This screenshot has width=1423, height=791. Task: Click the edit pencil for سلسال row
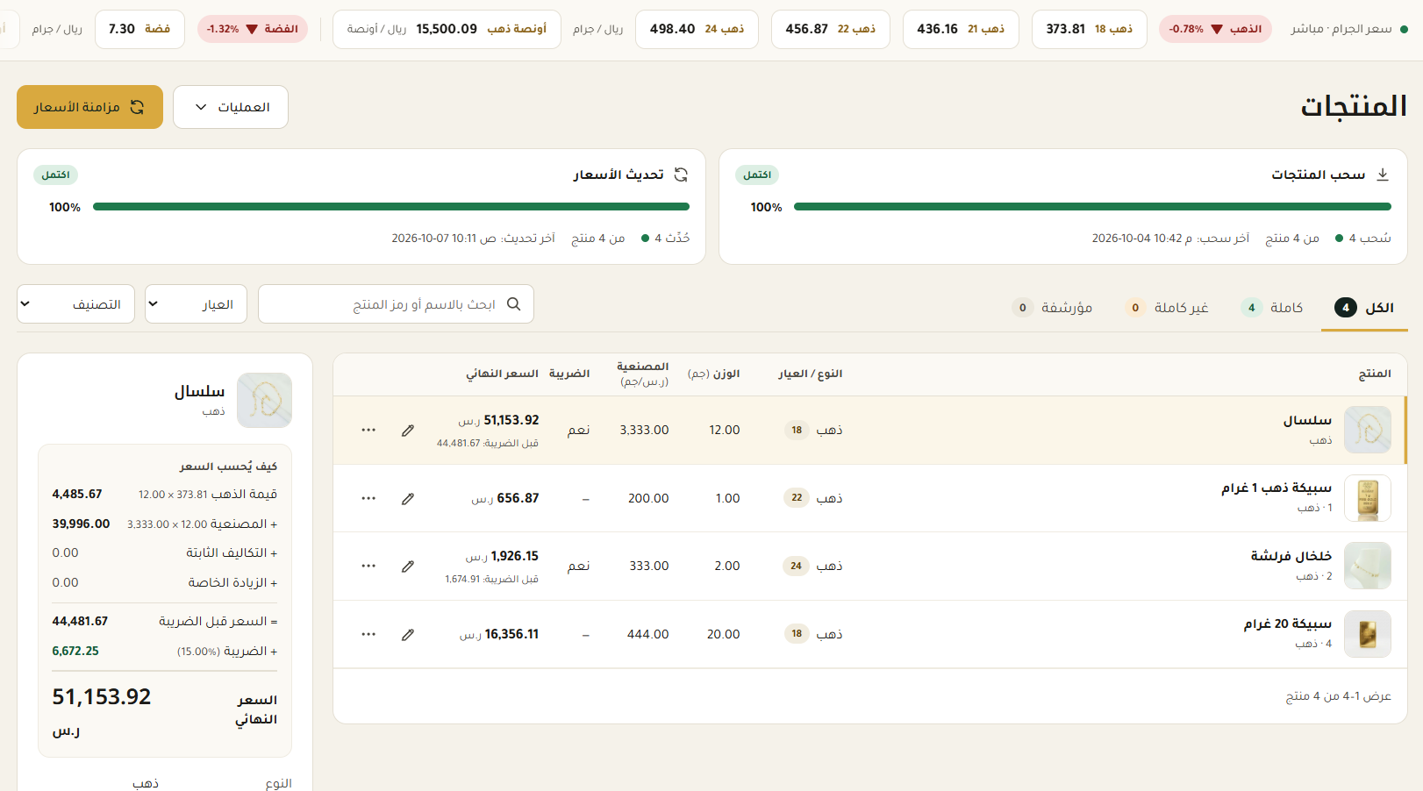point(408,431)
